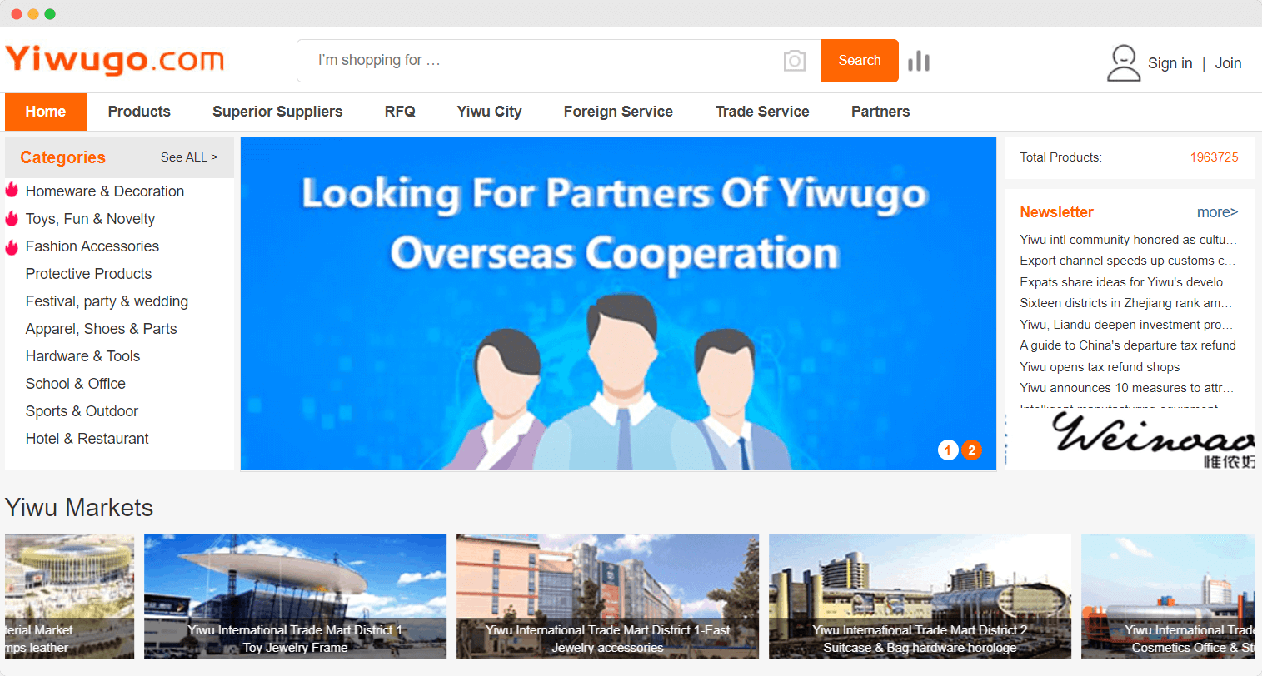1262x676 pixels.
Task: Click the Weinoao brand logo image
Action: (1130, 440)
